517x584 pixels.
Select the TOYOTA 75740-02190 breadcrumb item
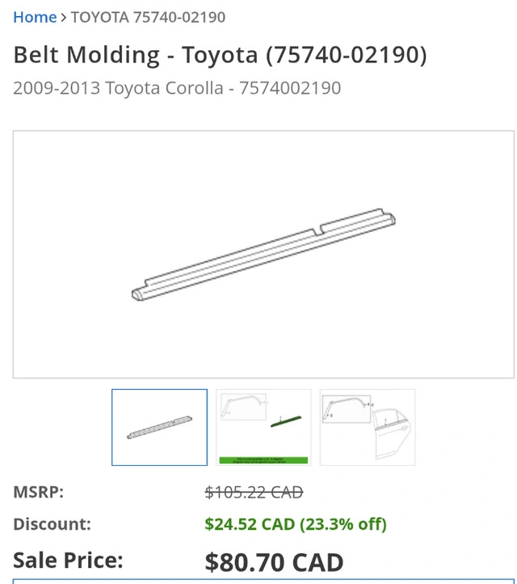tap(148, 17)
